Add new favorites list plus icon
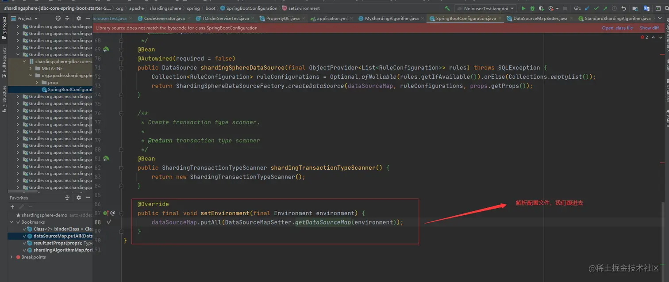 (x=12, y=206)
